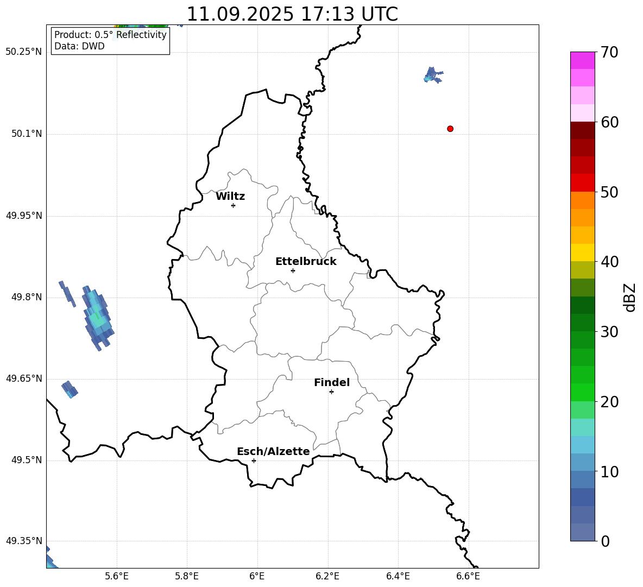Click the Esch/Alzette station cross marker

[x=254, y=460]
